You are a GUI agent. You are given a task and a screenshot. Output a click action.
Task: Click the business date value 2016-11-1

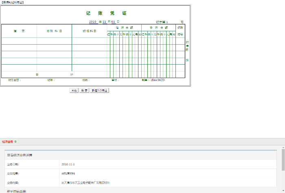(x=68, y=164)
